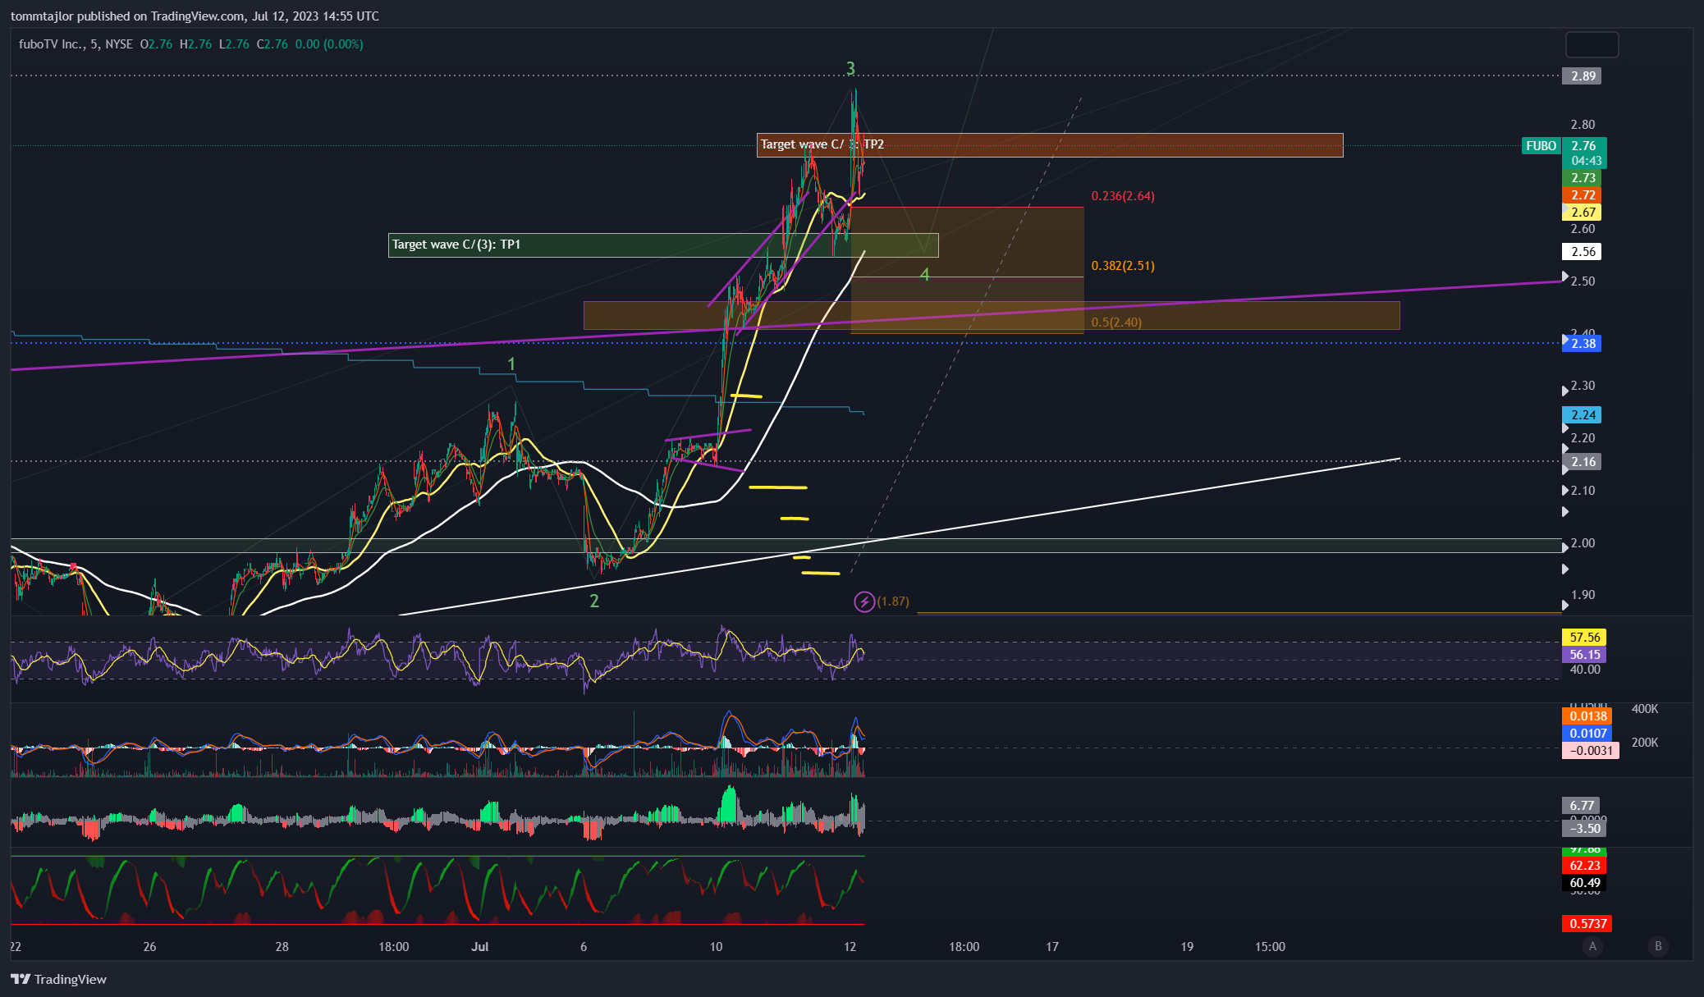Screen dimensions: 1704x997
Task: Select the 'Target wave C/(3): TP1' label
Action: 456,245
